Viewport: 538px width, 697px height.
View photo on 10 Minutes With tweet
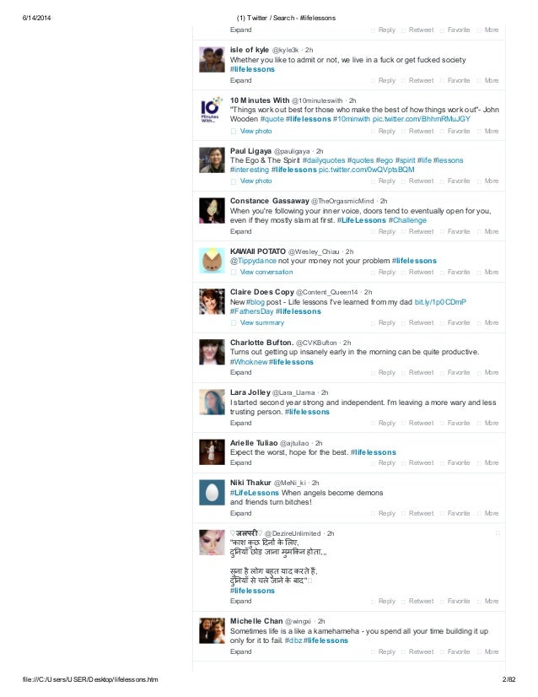tap(256, 131)
